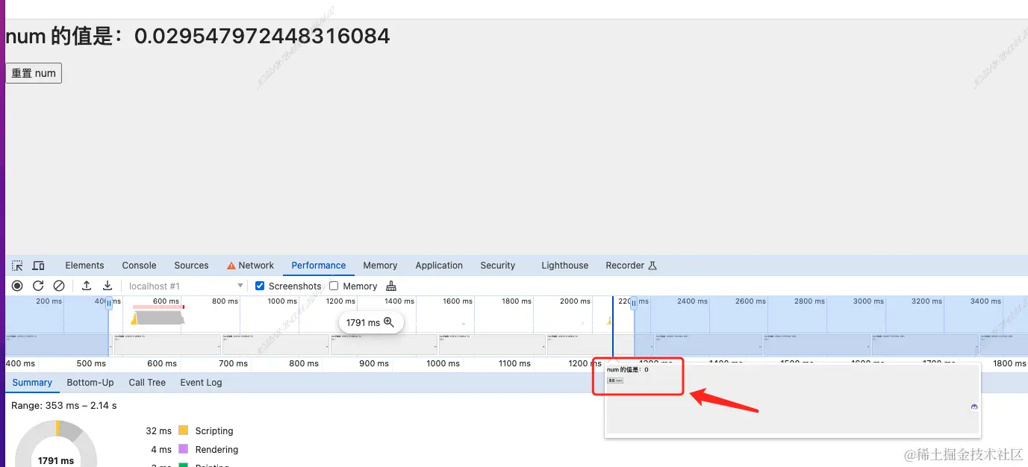The width and height of the screenshot is (1028, 467).
Task: Open the localhost #1 profile dropdown
Action: (186, 286)
